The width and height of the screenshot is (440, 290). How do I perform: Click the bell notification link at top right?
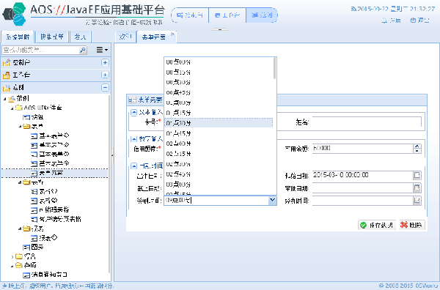coord(391,21)
